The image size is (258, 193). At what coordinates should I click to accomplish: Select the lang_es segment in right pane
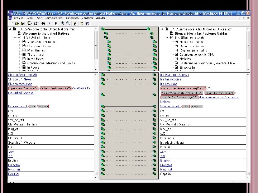click(x=166, y=129)
